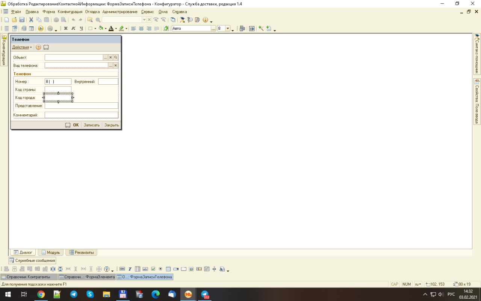
Task: Click the Комментарий input field
Action: 82,115
